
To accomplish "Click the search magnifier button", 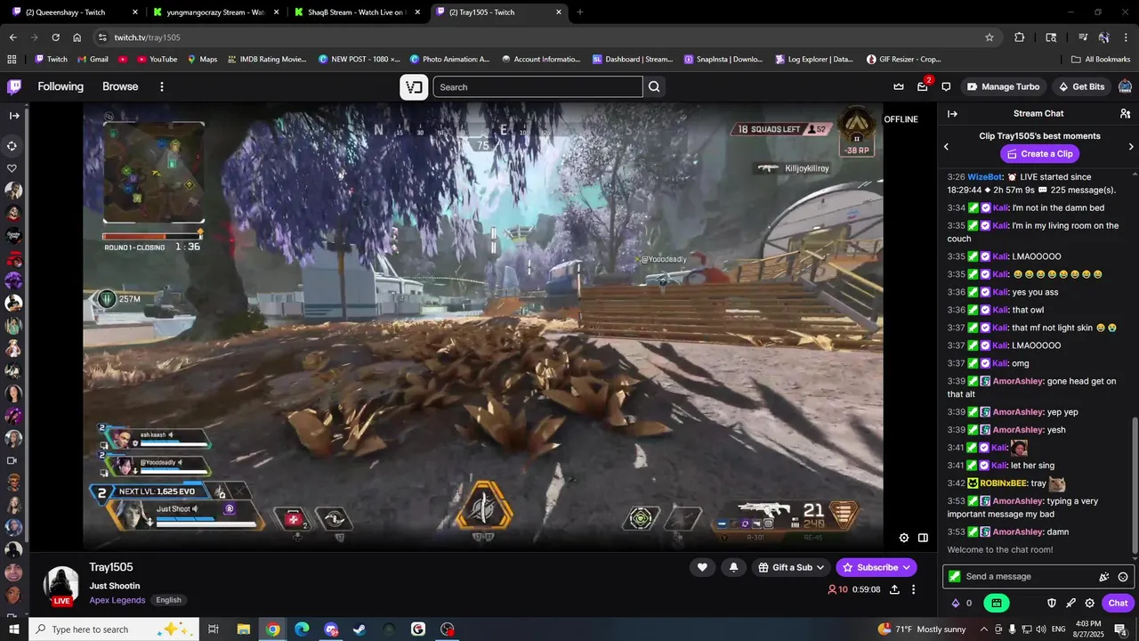I will click(654, 86).
